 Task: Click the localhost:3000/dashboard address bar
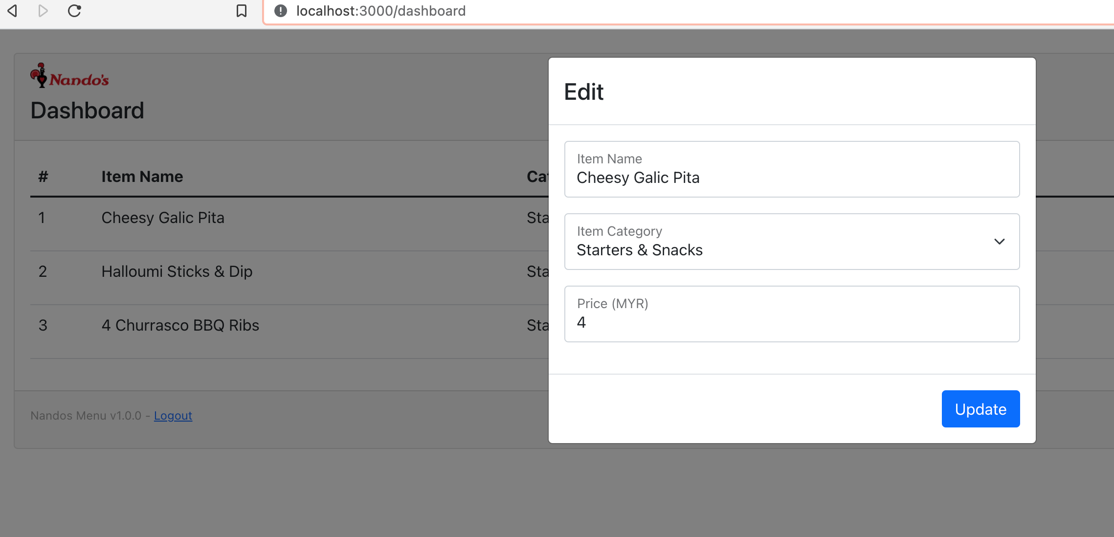(685, 11)
